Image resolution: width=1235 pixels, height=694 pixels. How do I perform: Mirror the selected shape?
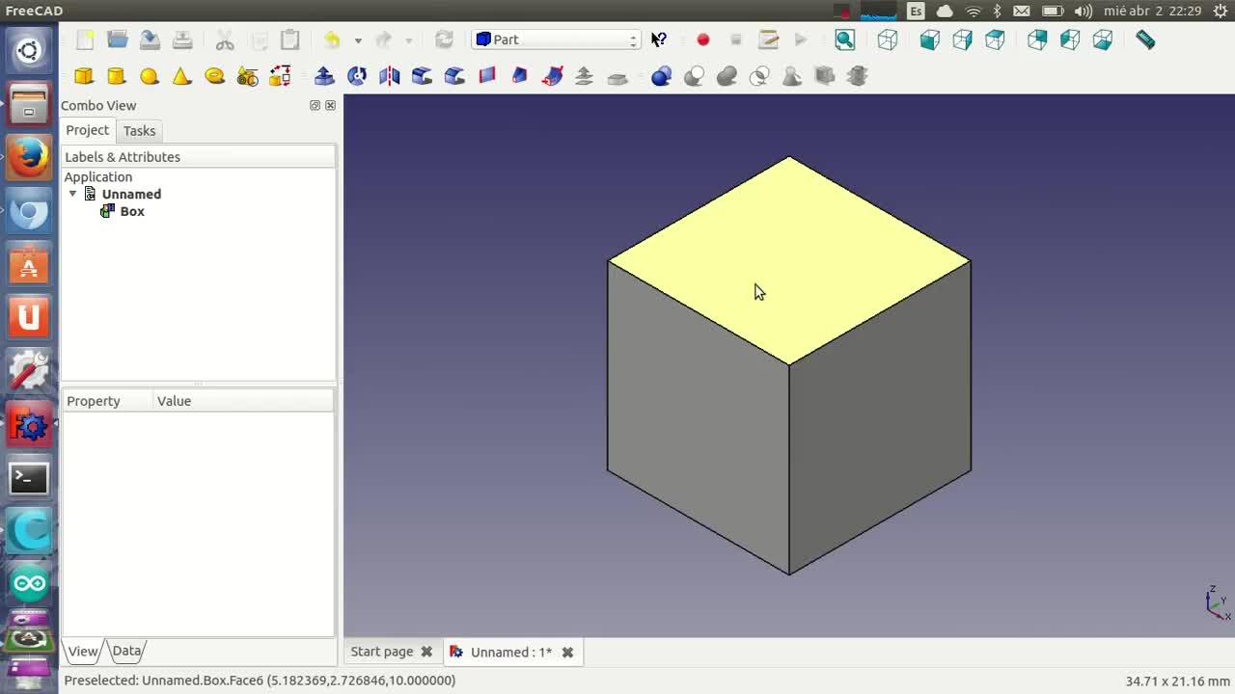[390, 76]
